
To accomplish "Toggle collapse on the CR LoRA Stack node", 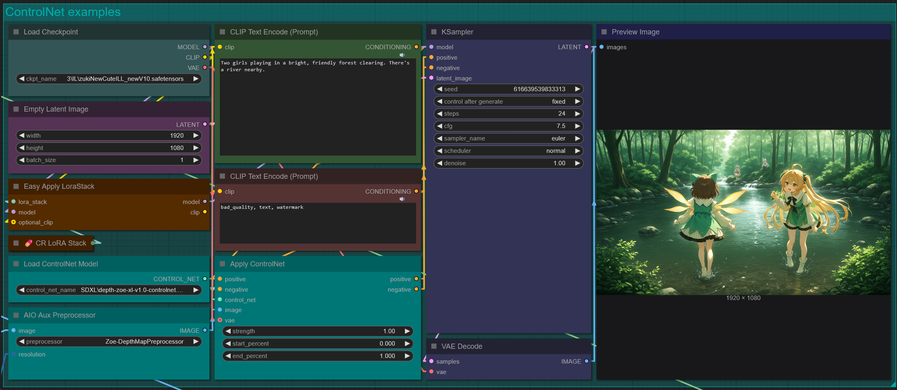I will pyautogui.click(x=16, y=243).
